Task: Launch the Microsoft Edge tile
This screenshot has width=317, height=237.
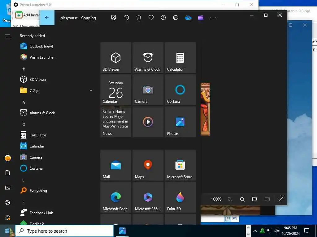Action: point(116,197)
